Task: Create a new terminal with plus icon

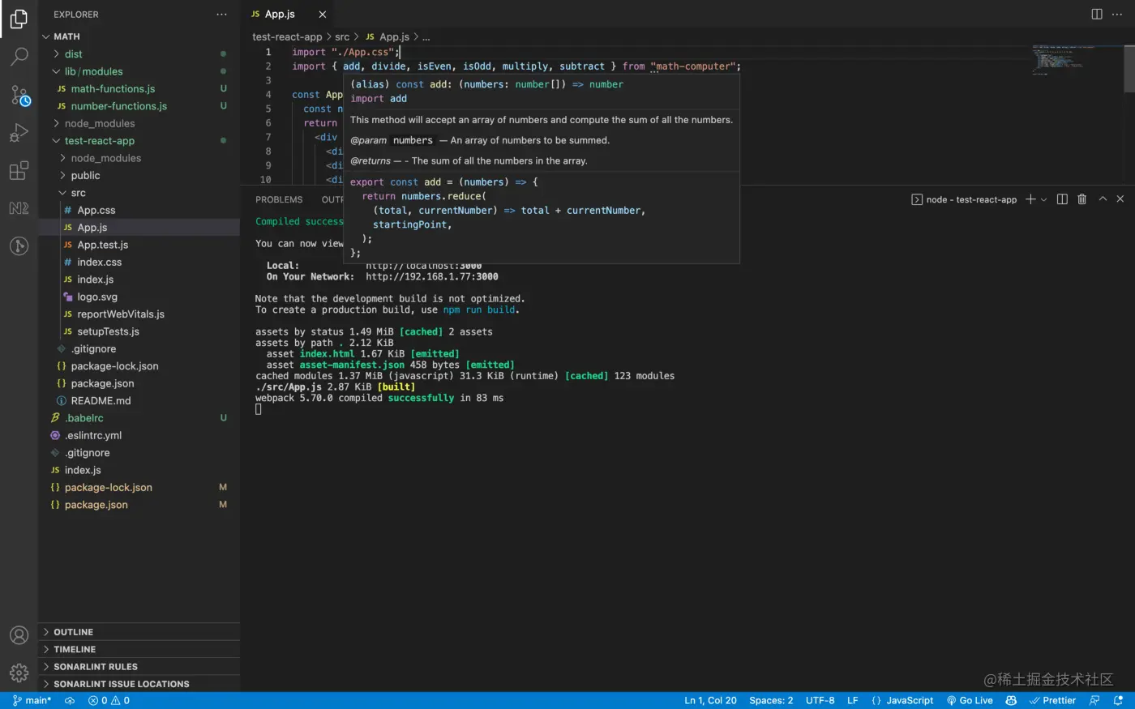Action: (1030, 199)
